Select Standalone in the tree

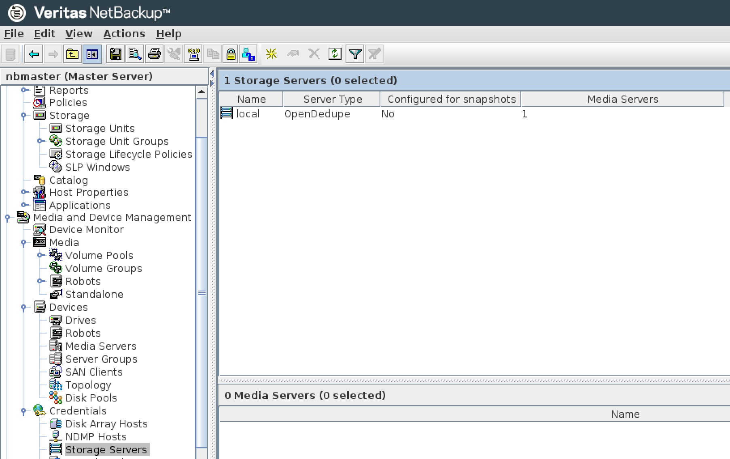coord(94,294)
